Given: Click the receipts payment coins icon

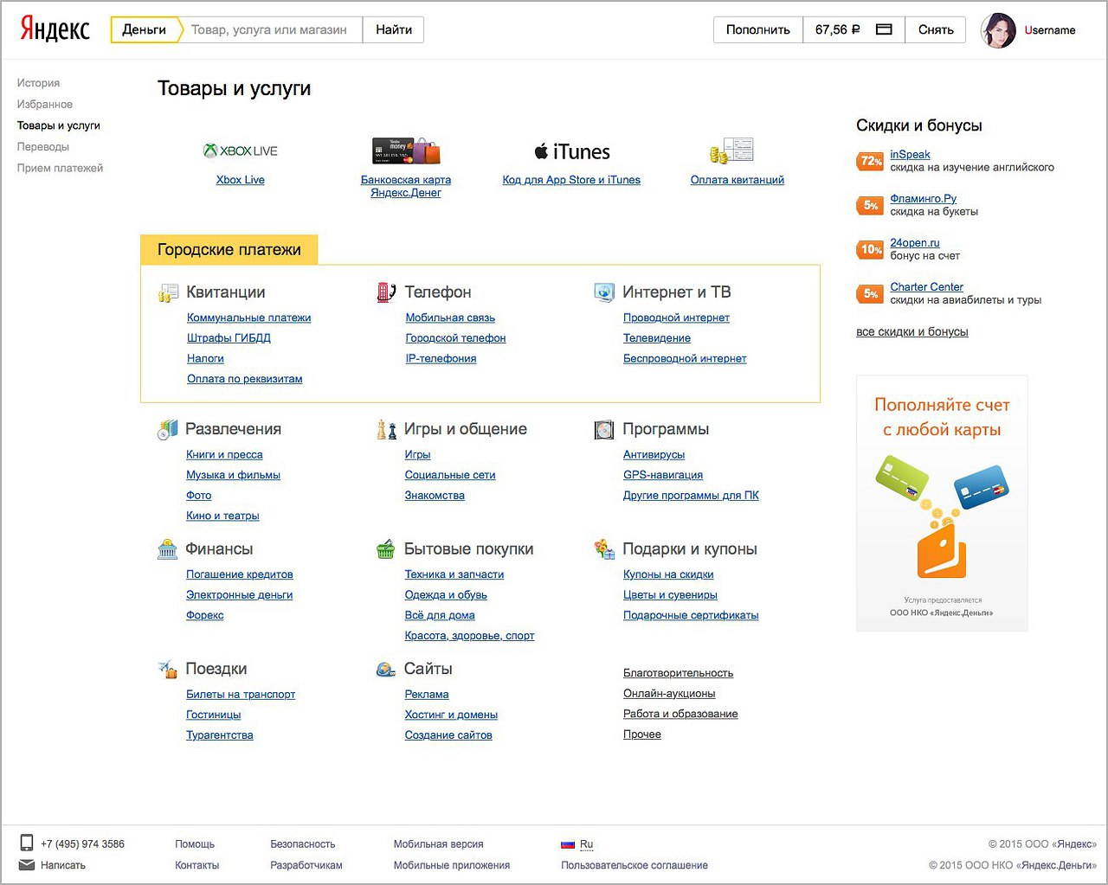Looking at the screenshot, I should tap(731, 151).
